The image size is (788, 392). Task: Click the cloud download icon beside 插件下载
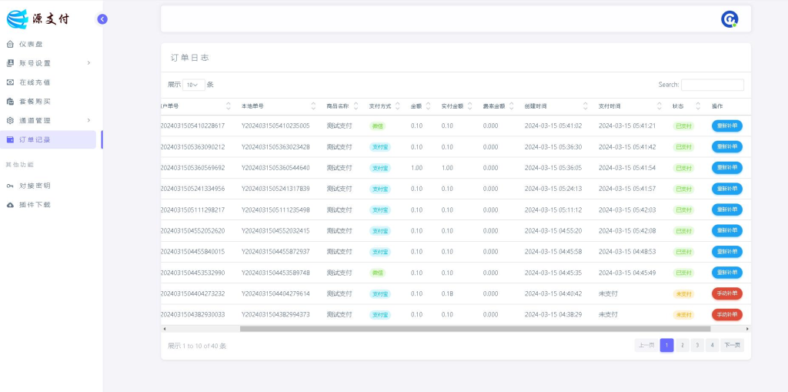click(10, 205)
